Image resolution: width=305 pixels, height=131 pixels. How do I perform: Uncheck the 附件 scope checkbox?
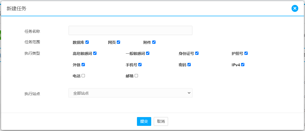point(154,42)
